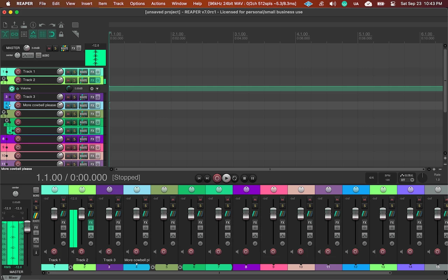Click the metronome icon in toolbar
Screen dimensions: 448x280
tap(61, 25)
